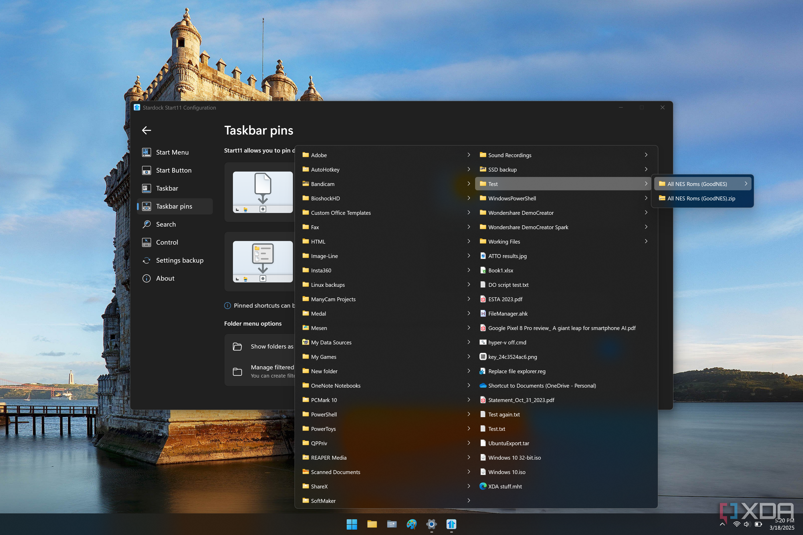The height and width of the screenshot is (535, 803).
Task: Expand the WindowsPowerShell submenu chevron
Action: pos(646,198)
